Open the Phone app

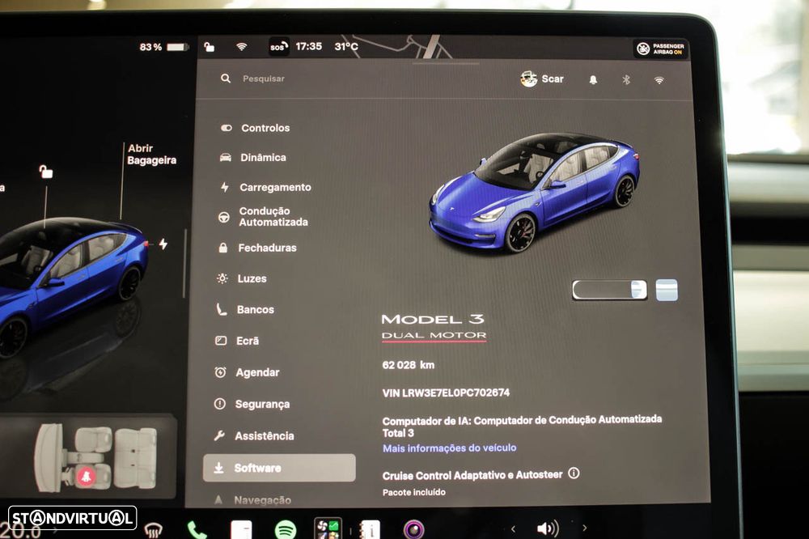197,530
